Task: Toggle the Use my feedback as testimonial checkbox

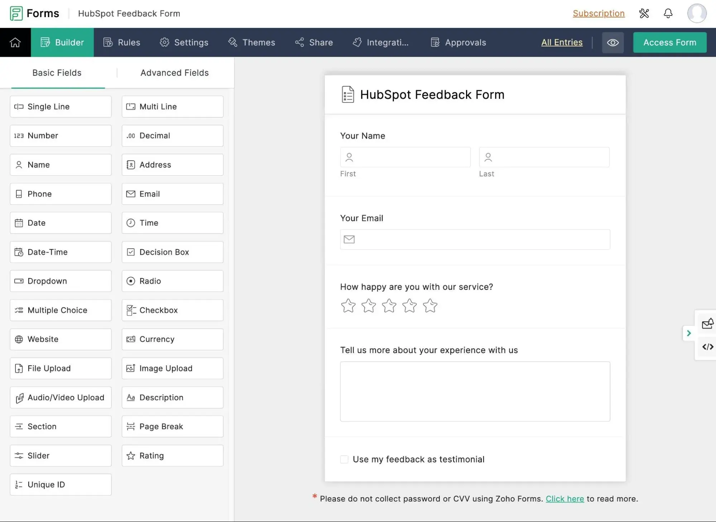Action: click(344, 459)
